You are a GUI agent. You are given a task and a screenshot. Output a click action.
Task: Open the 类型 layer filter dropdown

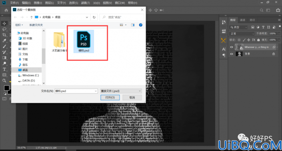239,27
